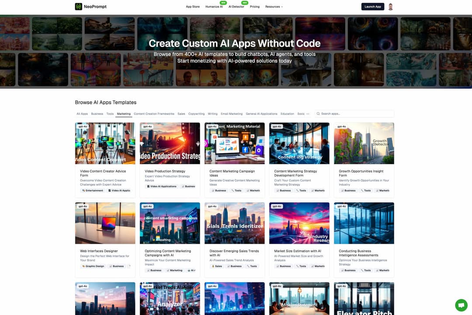Image resolution: width=472 pixels, height=315 pixels.
Task: Open the chat support bubble icon
Action: tap(461, 305)
